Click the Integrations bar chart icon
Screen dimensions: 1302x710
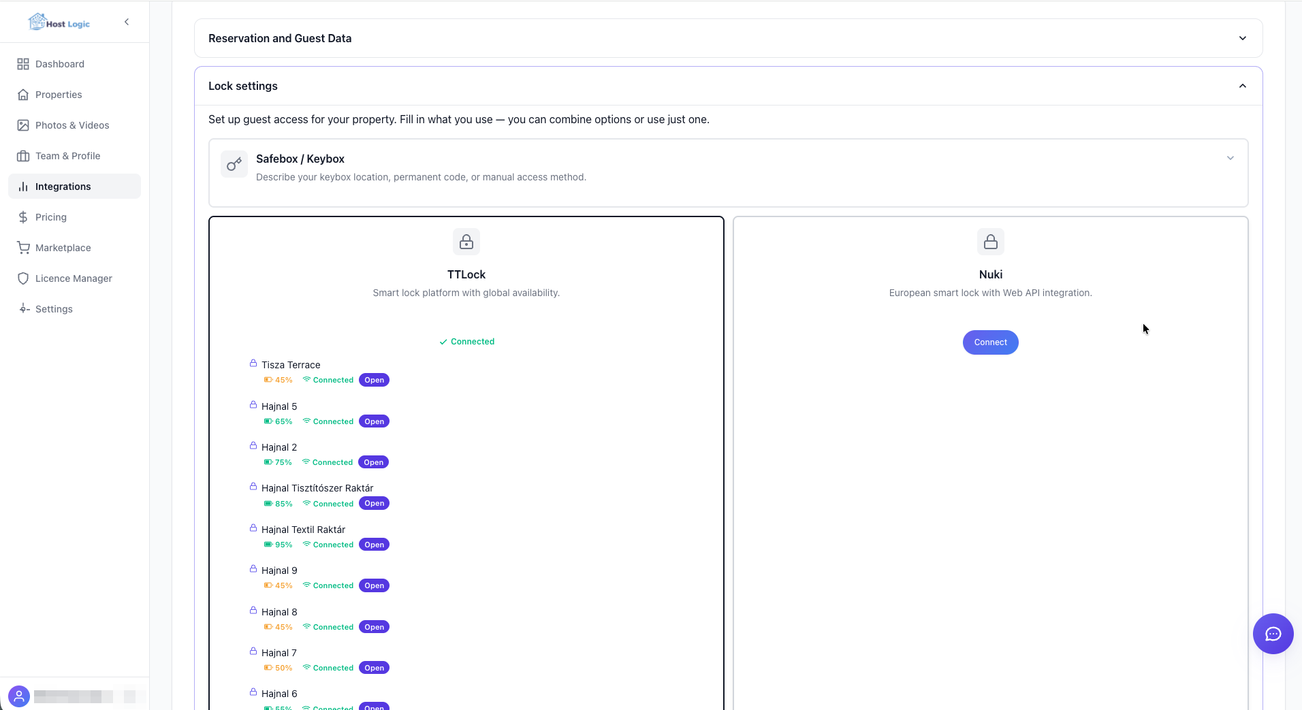[23, 187]
